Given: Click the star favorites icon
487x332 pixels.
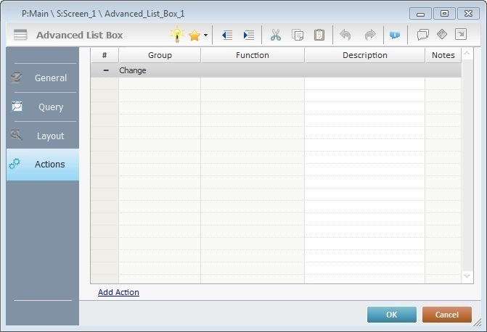Looking at the screenshot, I should 195,35.
